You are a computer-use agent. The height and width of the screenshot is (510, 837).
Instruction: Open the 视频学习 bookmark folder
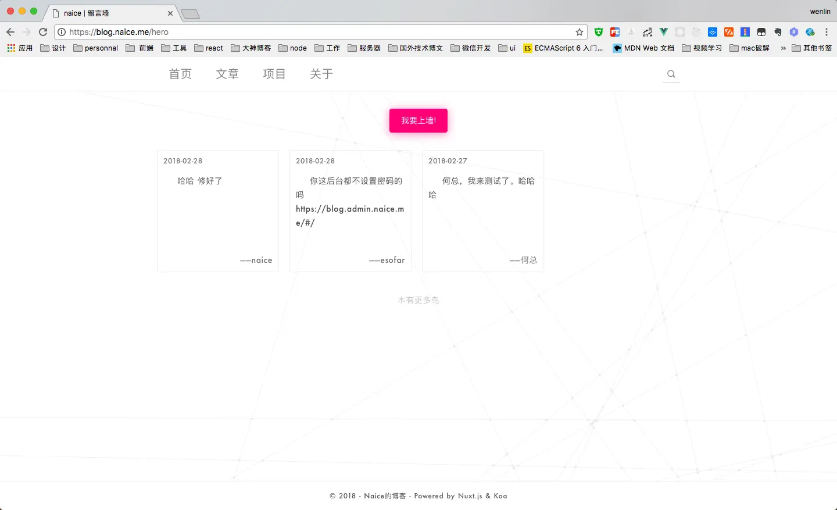click(x=702, y=48)
